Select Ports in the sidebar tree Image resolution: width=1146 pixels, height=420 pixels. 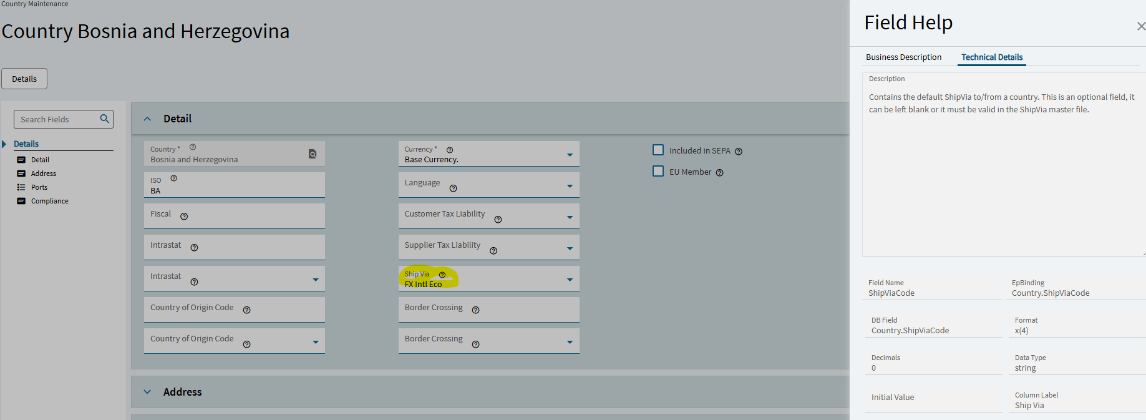[x=39, y=187]
